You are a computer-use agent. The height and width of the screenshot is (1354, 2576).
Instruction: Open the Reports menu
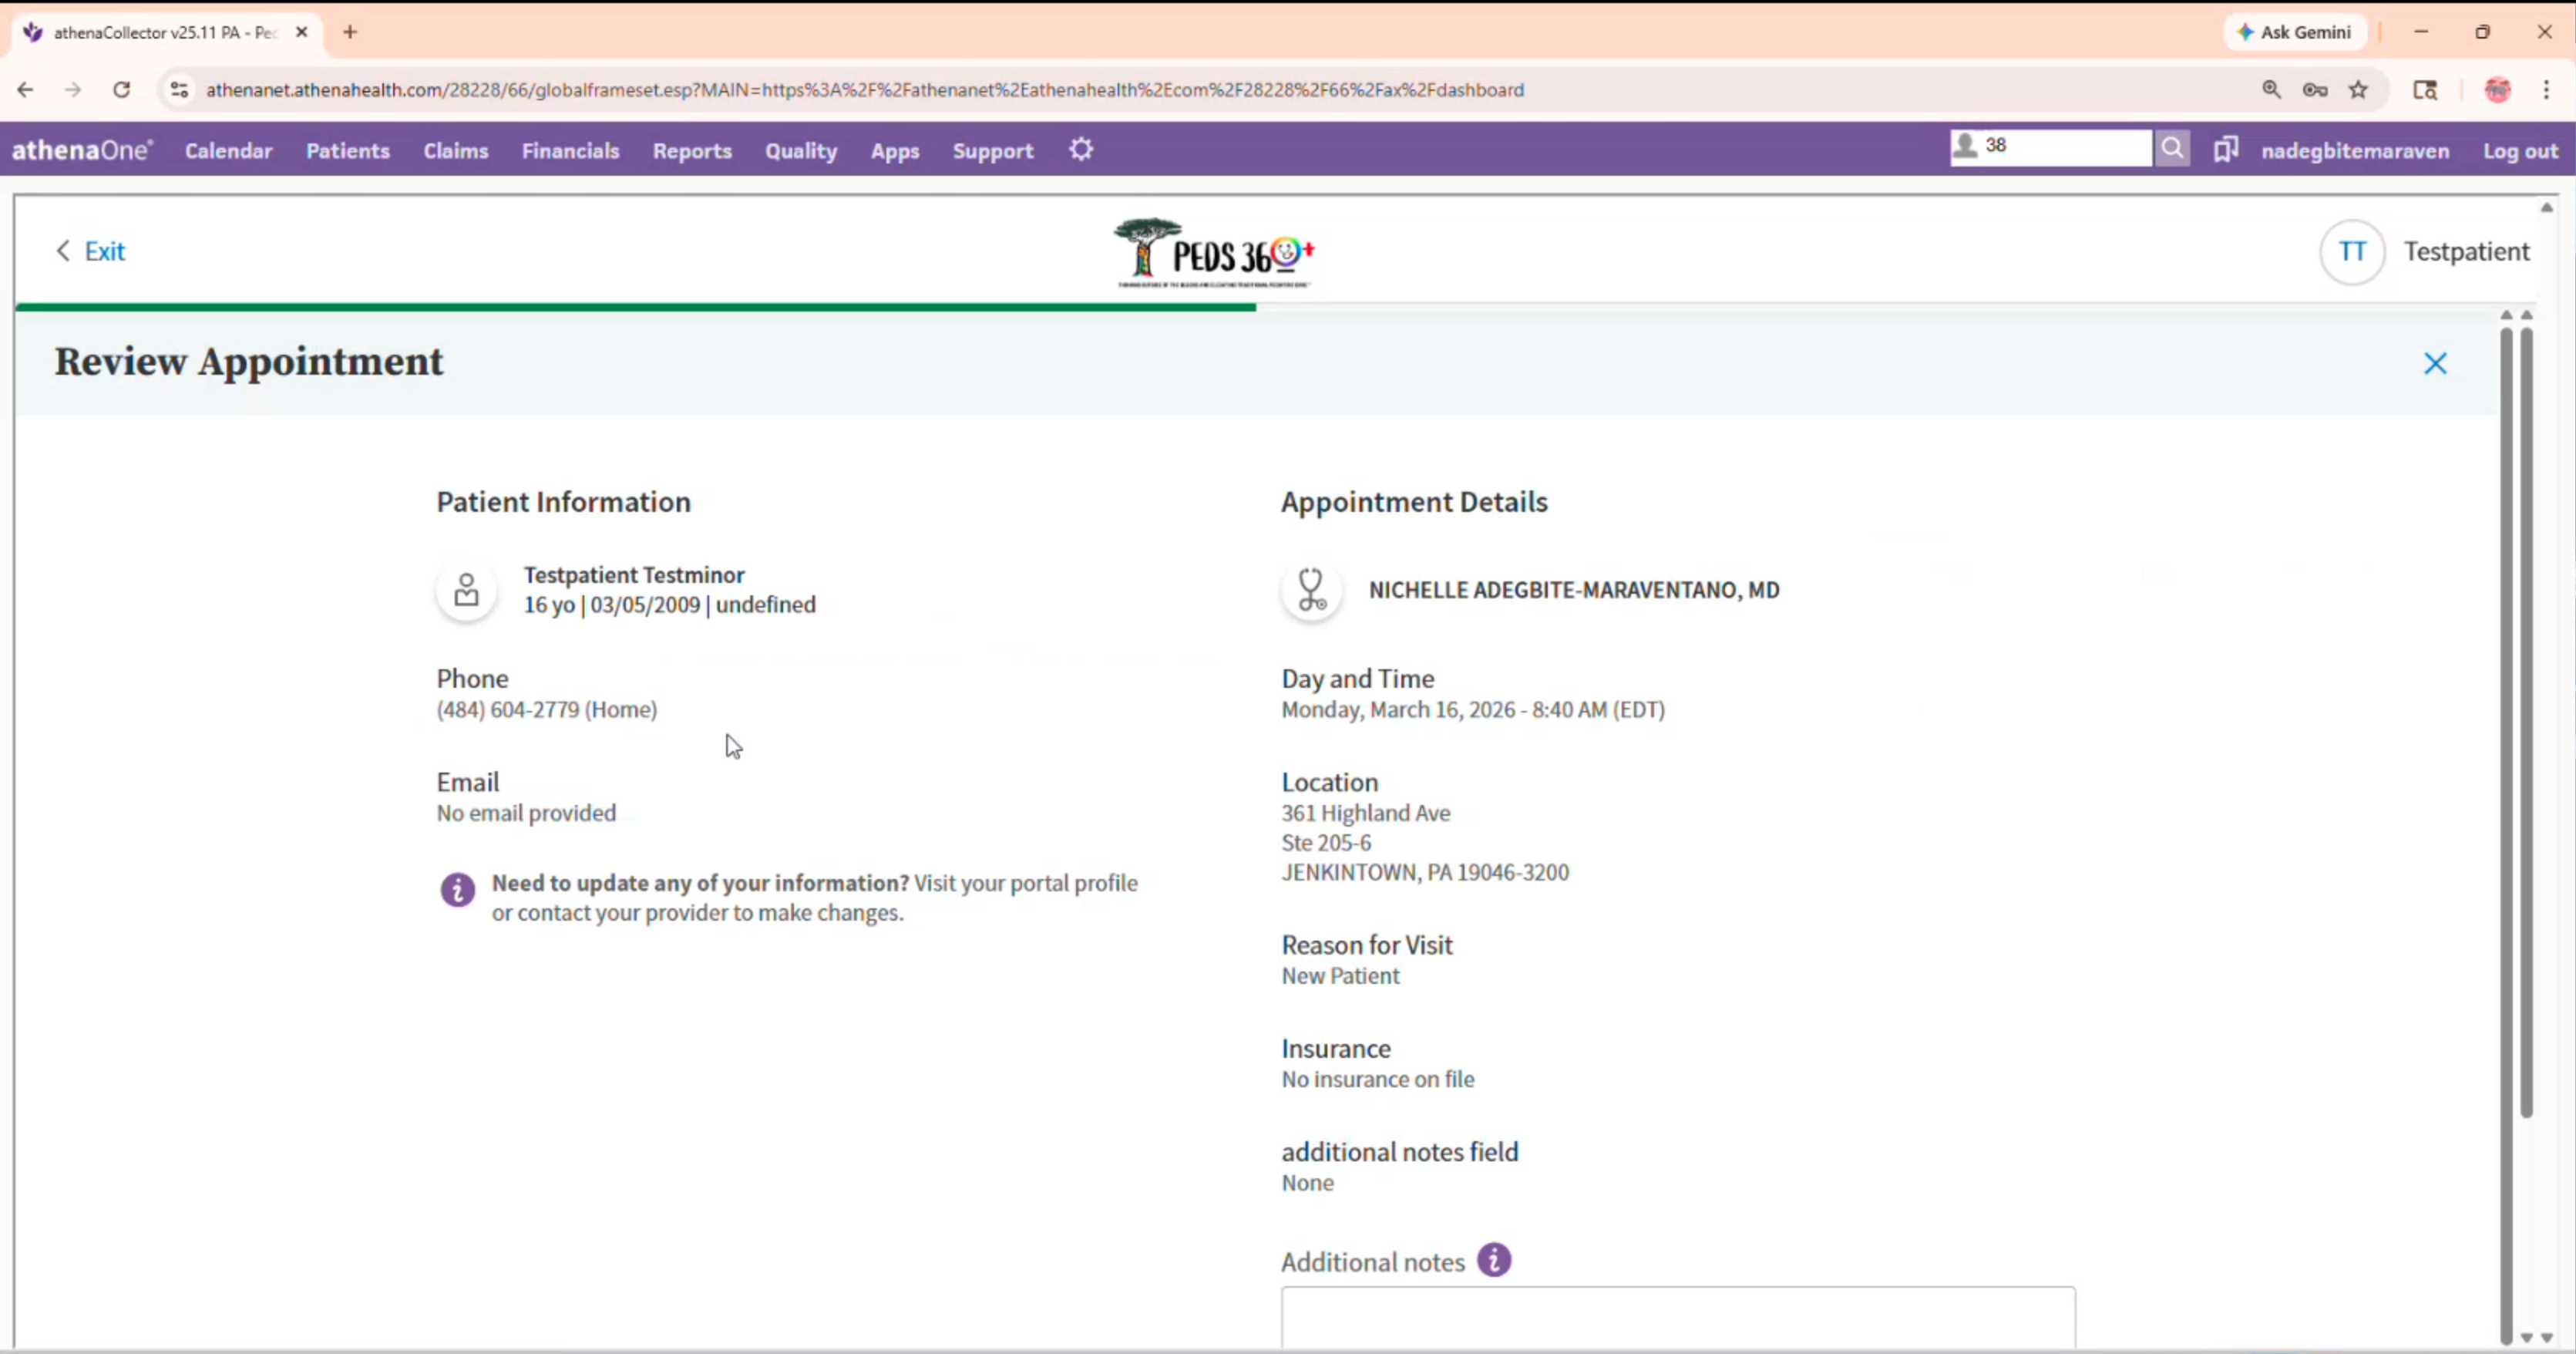(692, 151)
